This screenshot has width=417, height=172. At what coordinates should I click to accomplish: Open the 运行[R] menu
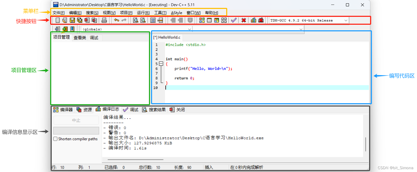(143, 13)
